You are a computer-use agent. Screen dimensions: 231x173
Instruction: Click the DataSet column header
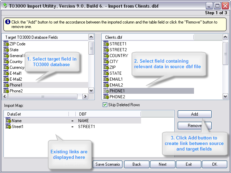tap(37, 114)
